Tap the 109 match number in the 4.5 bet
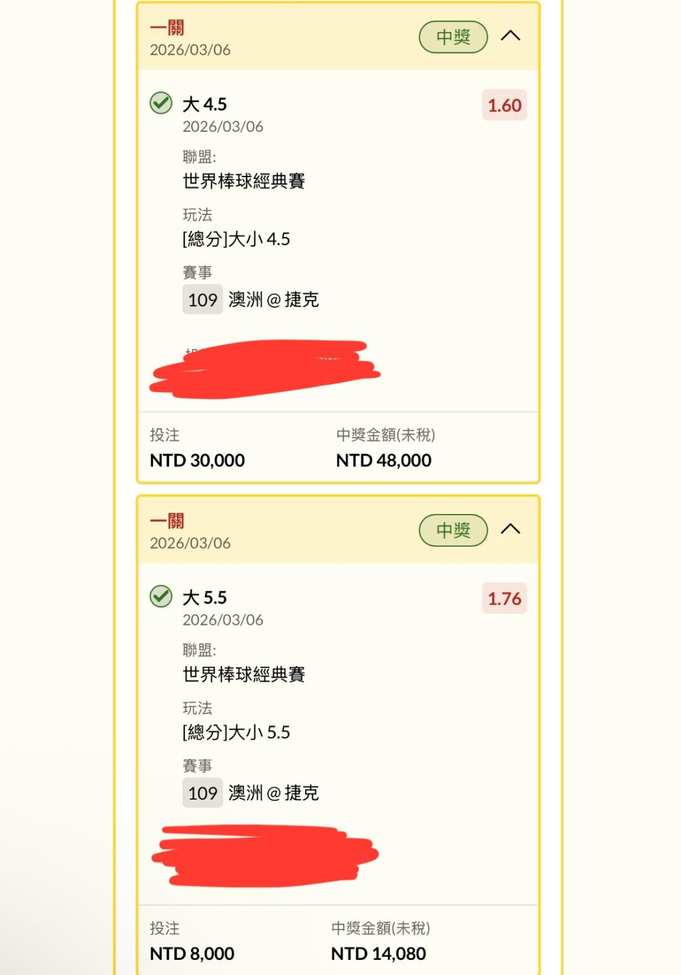681x975 pixels. click(202, 300)
